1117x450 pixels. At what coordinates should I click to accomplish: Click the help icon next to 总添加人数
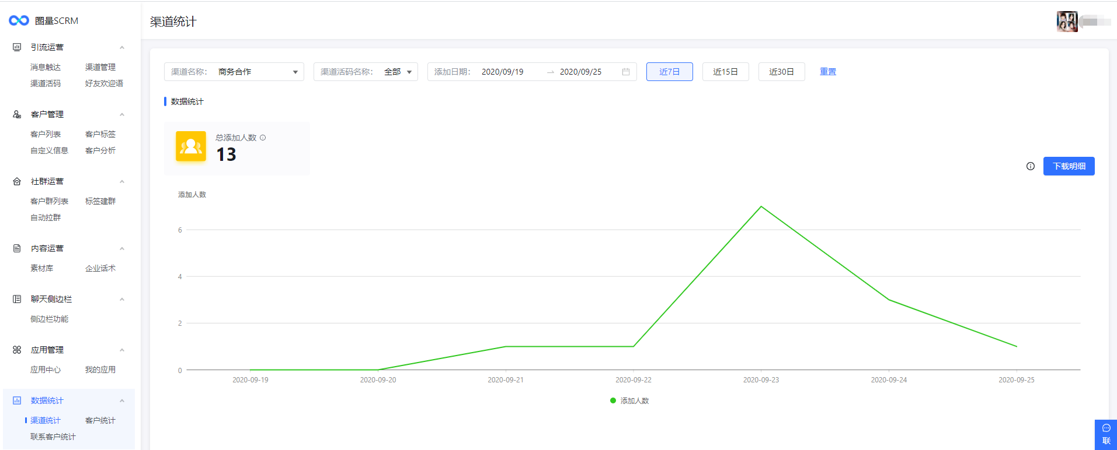(x=263, y=138)
